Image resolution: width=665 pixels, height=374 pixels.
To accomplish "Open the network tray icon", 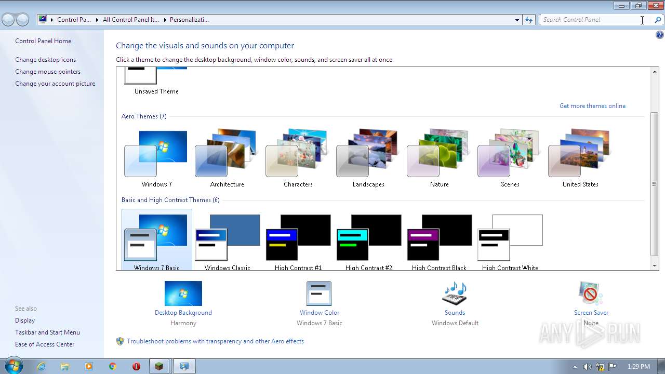I will [600, 367].
